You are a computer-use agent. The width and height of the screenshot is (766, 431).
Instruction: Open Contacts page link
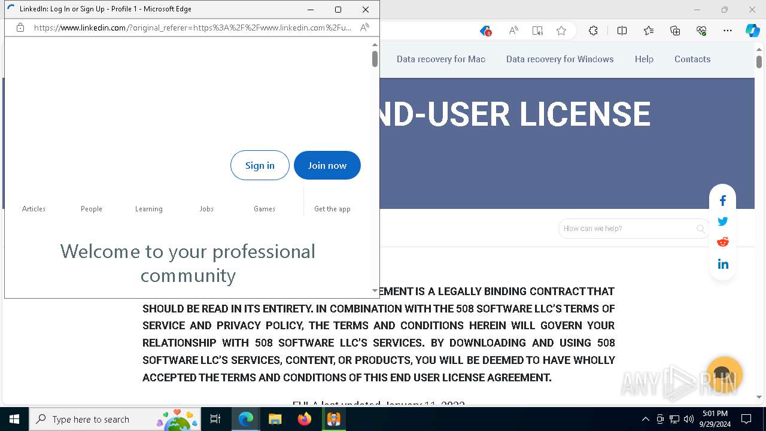pyautogui.click(x=692, y=59)
